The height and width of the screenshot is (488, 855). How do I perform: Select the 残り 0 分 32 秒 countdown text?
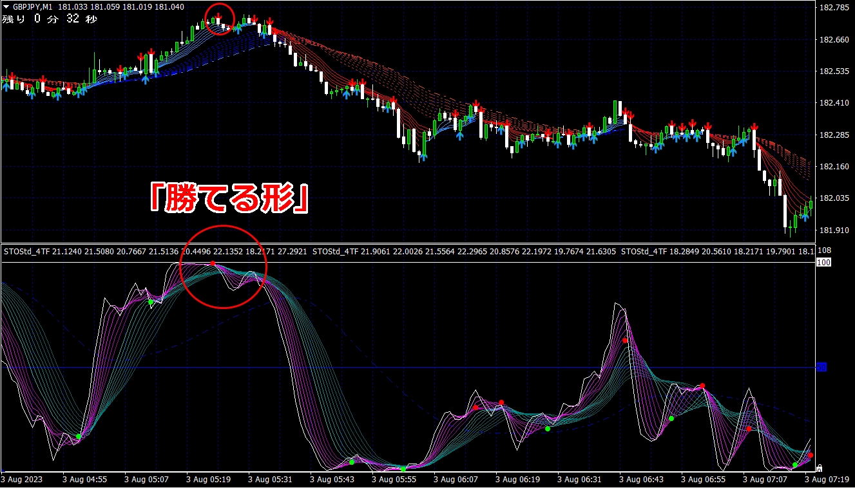click(x=50, y=19)
